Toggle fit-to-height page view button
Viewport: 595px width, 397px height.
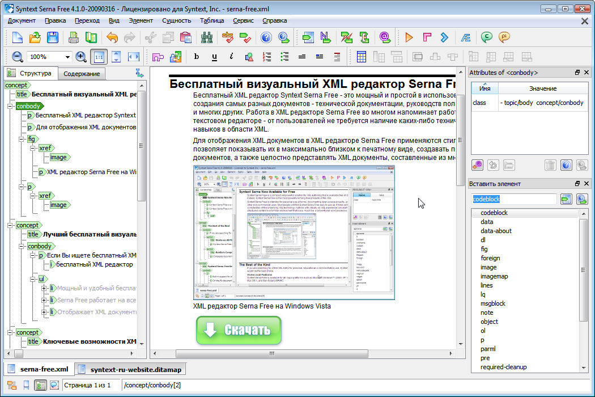point(116,57)
